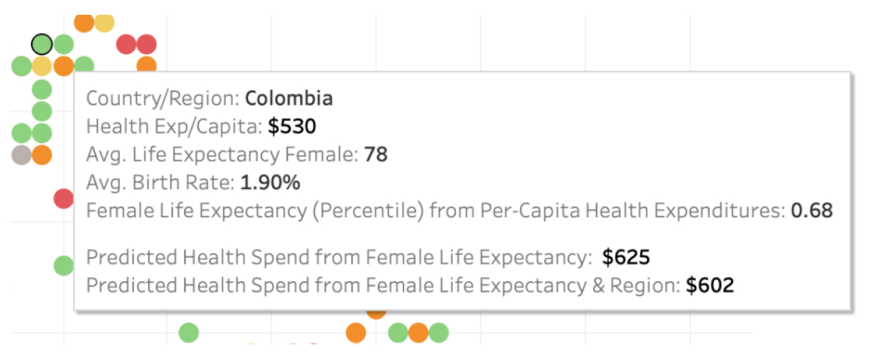Click the rightmost of the two adjacent red dots
The image size is (869, 359).
146,44
